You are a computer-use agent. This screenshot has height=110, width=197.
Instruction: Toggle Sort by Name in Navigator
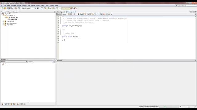[21, 104]
